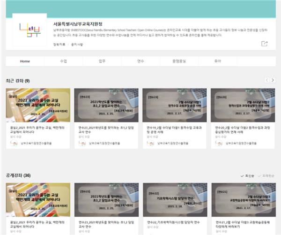281x235 pixels.
Task: Switch to the 수업 tab
Action: point(64,61)
